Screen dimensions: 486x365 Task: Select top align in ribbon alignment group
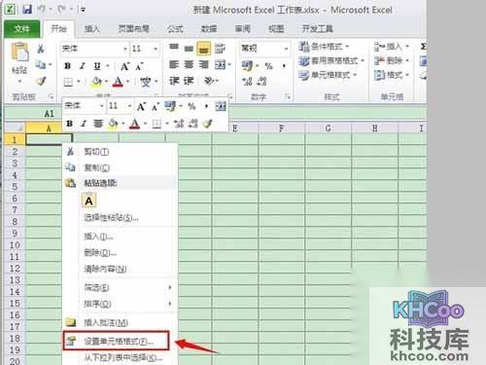[174, 48]
